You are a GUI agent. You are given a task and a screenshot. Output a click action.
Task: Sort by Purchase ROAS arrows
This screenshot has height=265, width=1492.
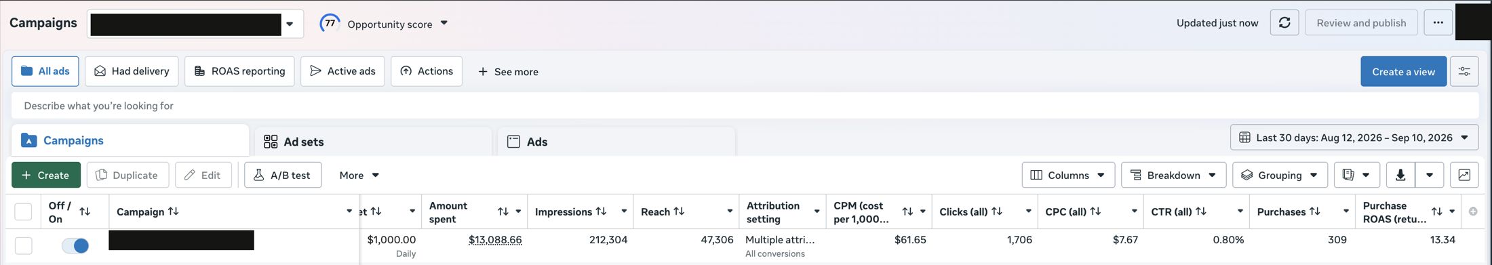point(1436,211)
